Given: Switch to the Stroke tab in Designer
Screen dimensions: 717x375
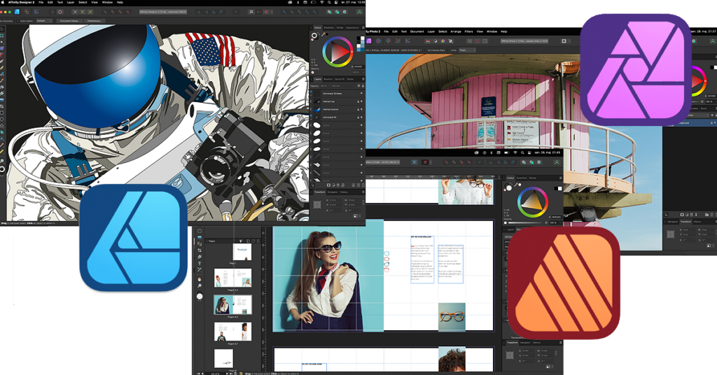Looking at the screenshot, I should pyautogui.click(x=340, y=28).
